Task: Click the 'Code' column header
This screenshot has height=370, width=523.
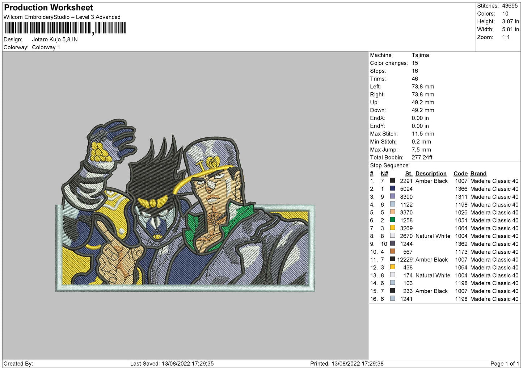Action: coord(460,174)
